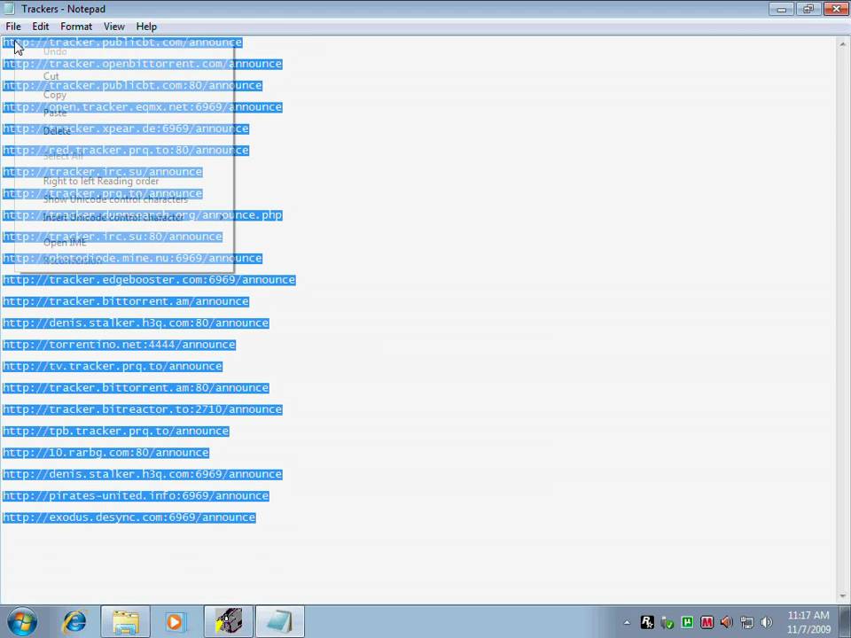Launch Internet Explorer from the taskbar

(x=74, y=622)
